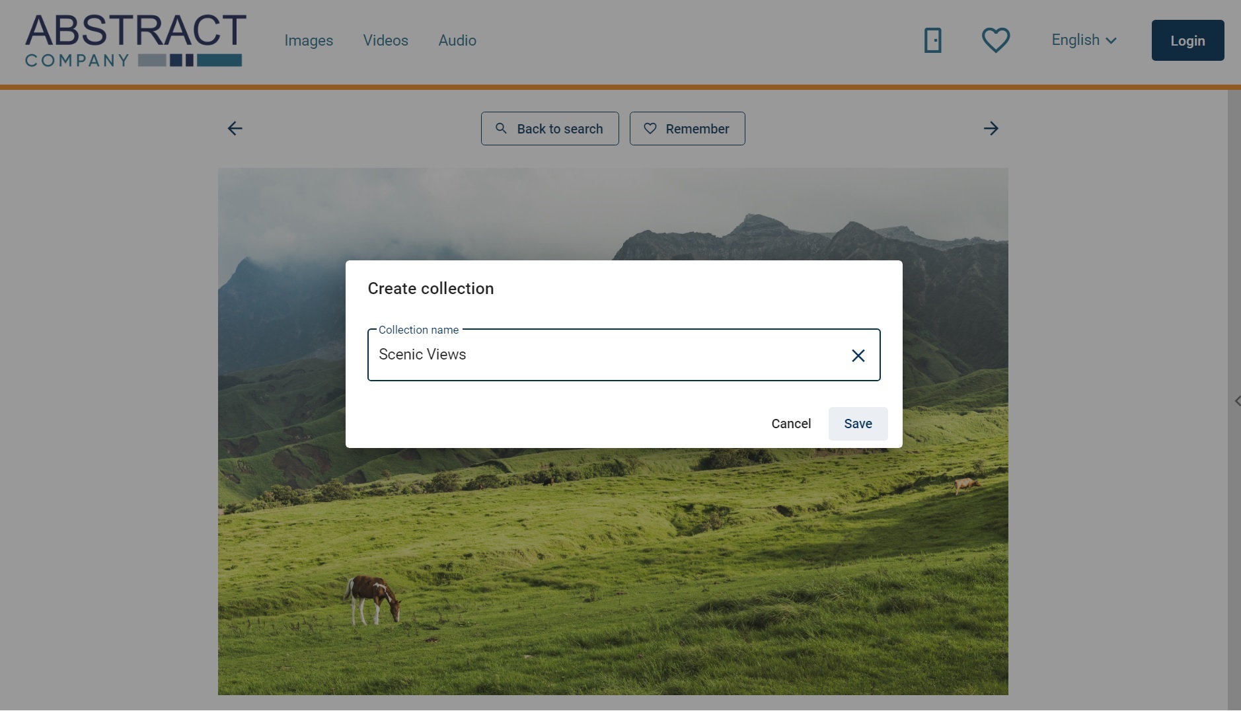Click the Remember button
Screen dimensions: 1241x711
[x=687, y=128]
